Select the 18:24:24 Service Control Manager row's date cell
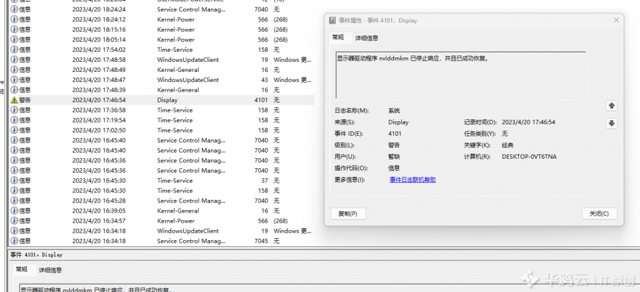 (x=99, y=9)
